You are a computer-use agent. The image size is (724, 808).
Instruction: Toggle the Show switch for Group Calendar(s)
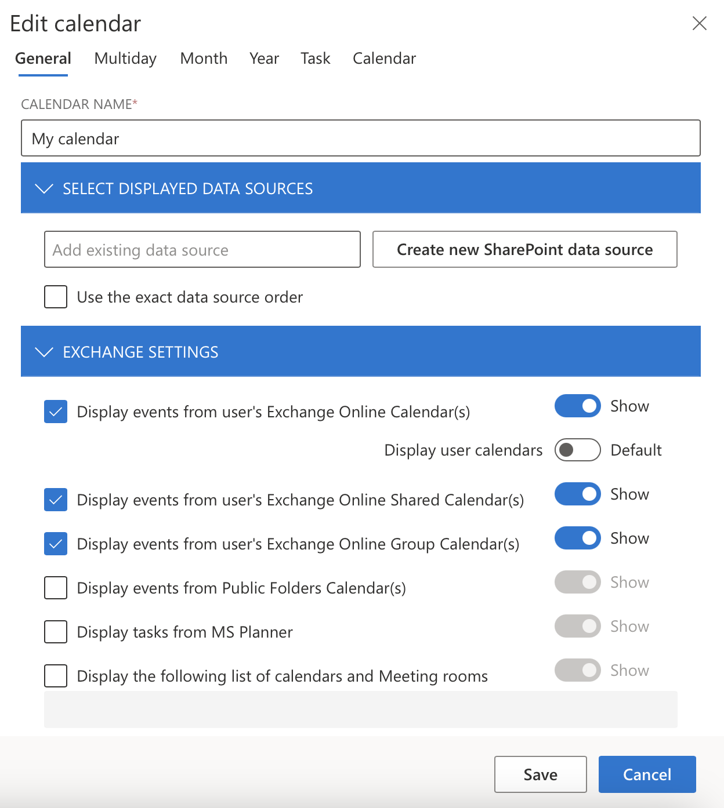[x=577, y=538]
